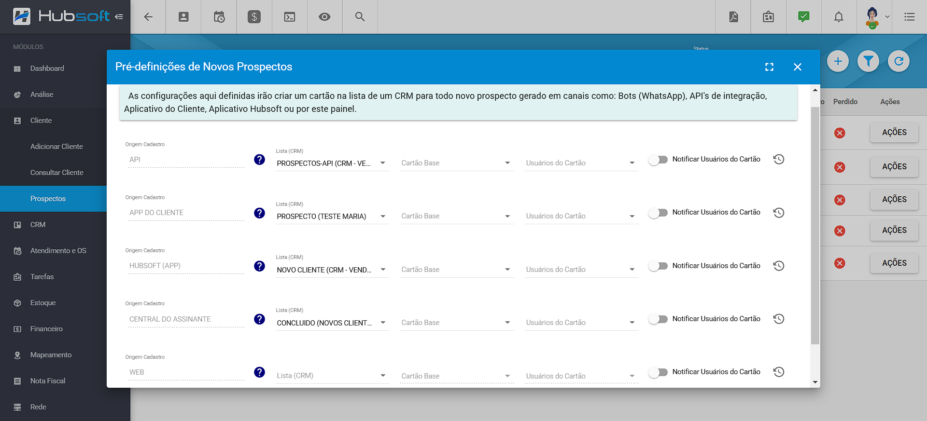Collapse sidebar with Hubsoft arrow icon
The width and height of the screenshot is (927, 421).
[x=119, y=17]
